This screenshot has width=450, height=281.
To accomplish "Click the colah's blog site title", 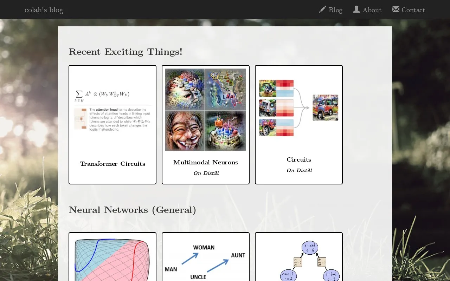I will (44, 10).
